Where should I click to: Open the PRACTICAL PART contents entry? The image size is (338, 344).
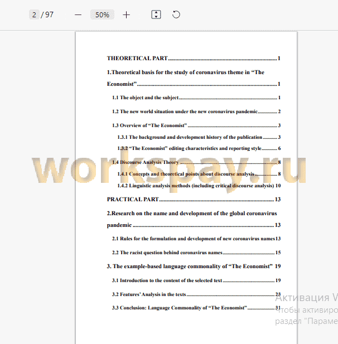pos(194,199)
